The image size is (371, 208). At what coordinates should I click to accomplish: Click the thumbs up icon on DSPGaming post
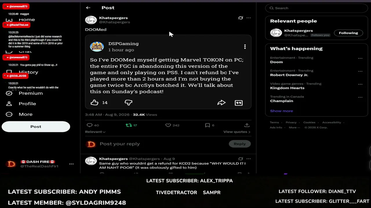94,103
